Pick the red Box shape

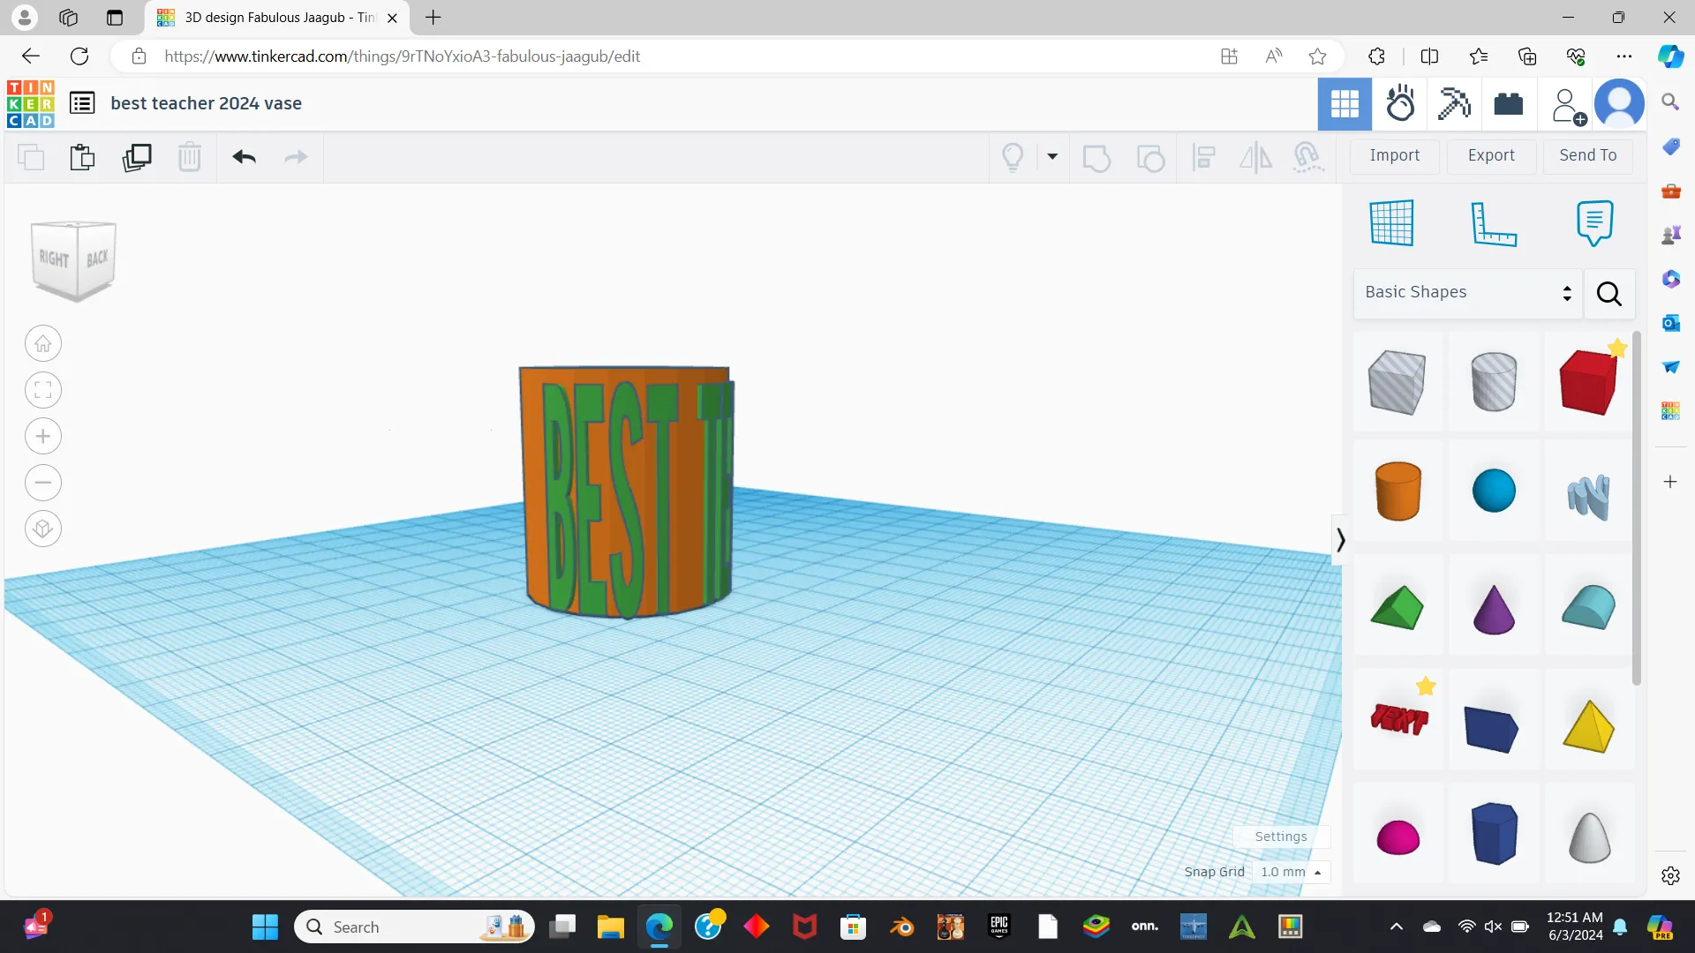point(1588,382)
